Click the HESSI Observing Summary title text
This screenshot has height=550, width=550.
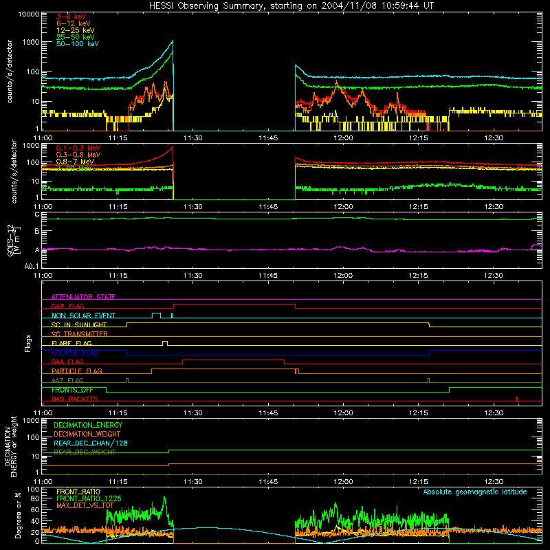coord(291,6)
